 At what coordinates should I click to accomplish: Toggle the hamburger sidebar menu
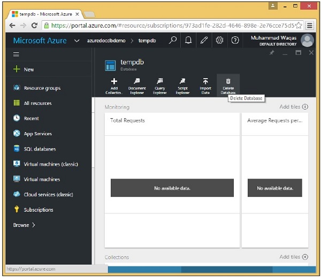[x=16, y=54]
